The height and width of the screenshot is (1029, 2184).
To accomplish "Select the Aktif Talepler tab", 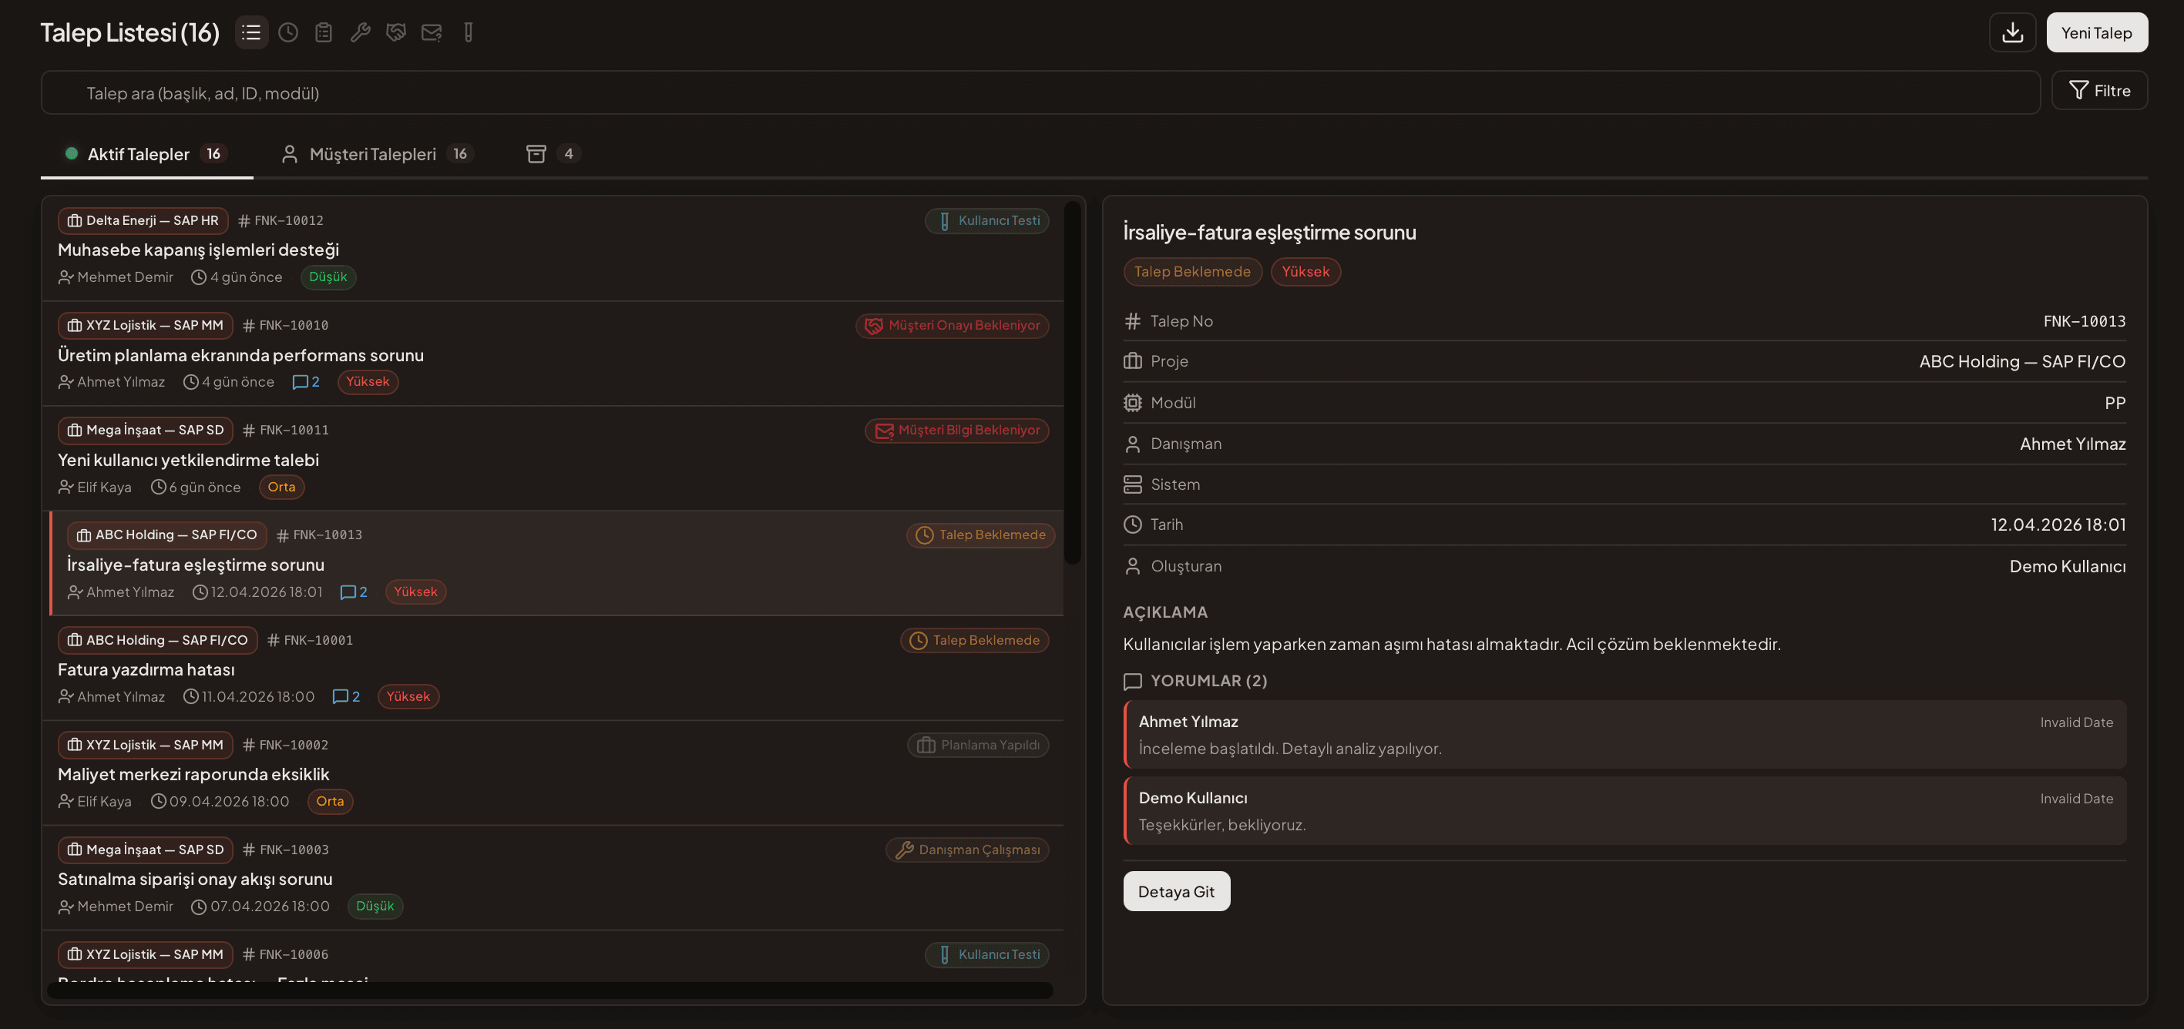I will (138, 153).
